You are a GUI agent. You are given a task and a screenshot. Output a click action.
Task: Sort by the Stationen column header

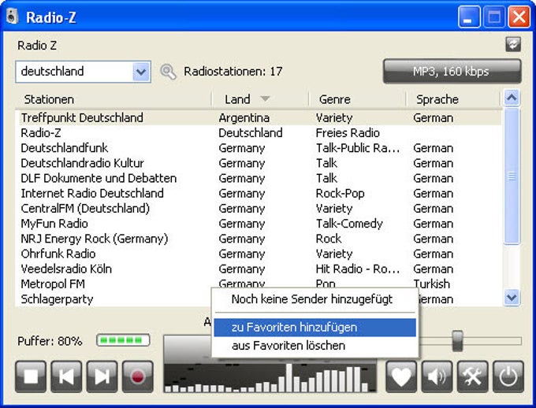(114, 99)
